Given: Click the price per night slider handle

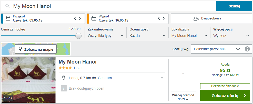Looking at the screenshot, I should pyautogui.click(x=78, y=36).
